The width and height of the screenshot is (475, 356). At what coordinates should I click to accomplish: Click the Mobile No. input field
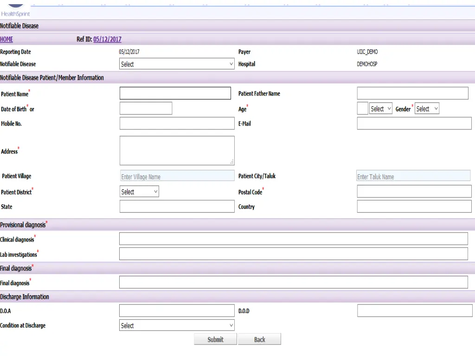click(x=177, y=123)
